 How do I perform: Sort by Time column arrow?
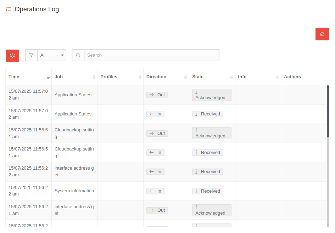click(48, 77)
